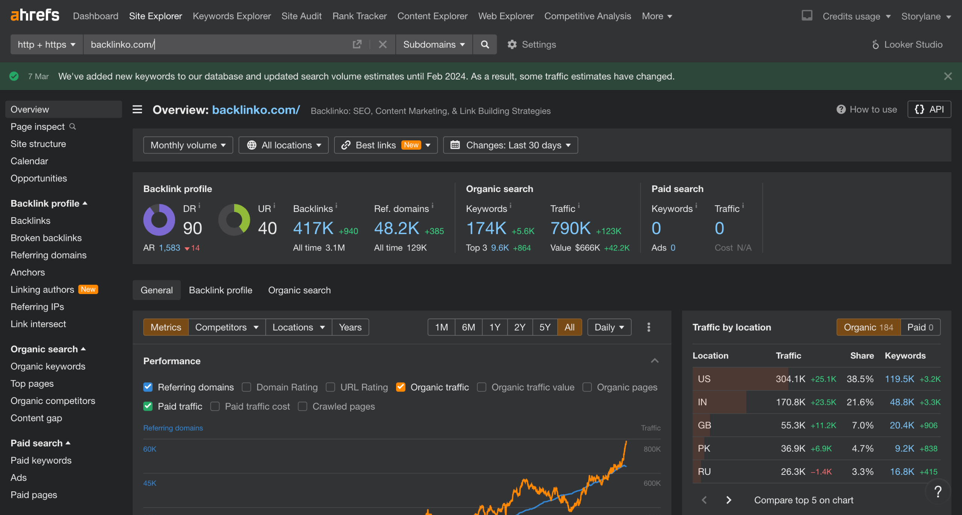Open Settings gear icon

pyautogui.click(x=512, y=45)
